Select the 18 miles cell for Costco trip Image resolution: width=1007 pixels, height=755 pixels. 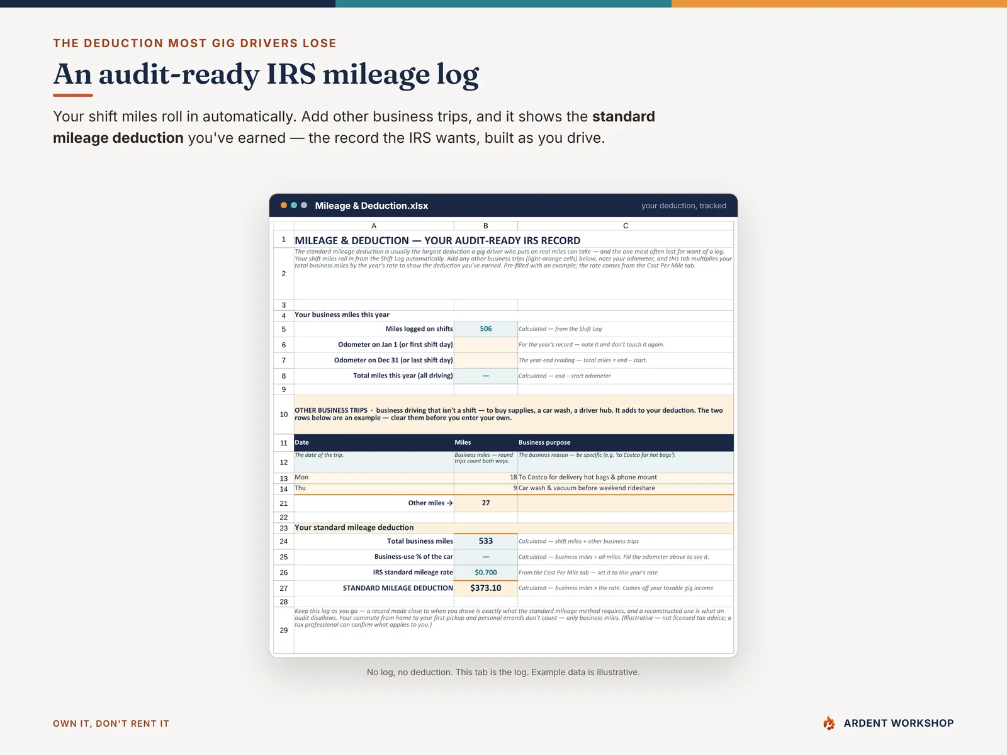[486, 478]
